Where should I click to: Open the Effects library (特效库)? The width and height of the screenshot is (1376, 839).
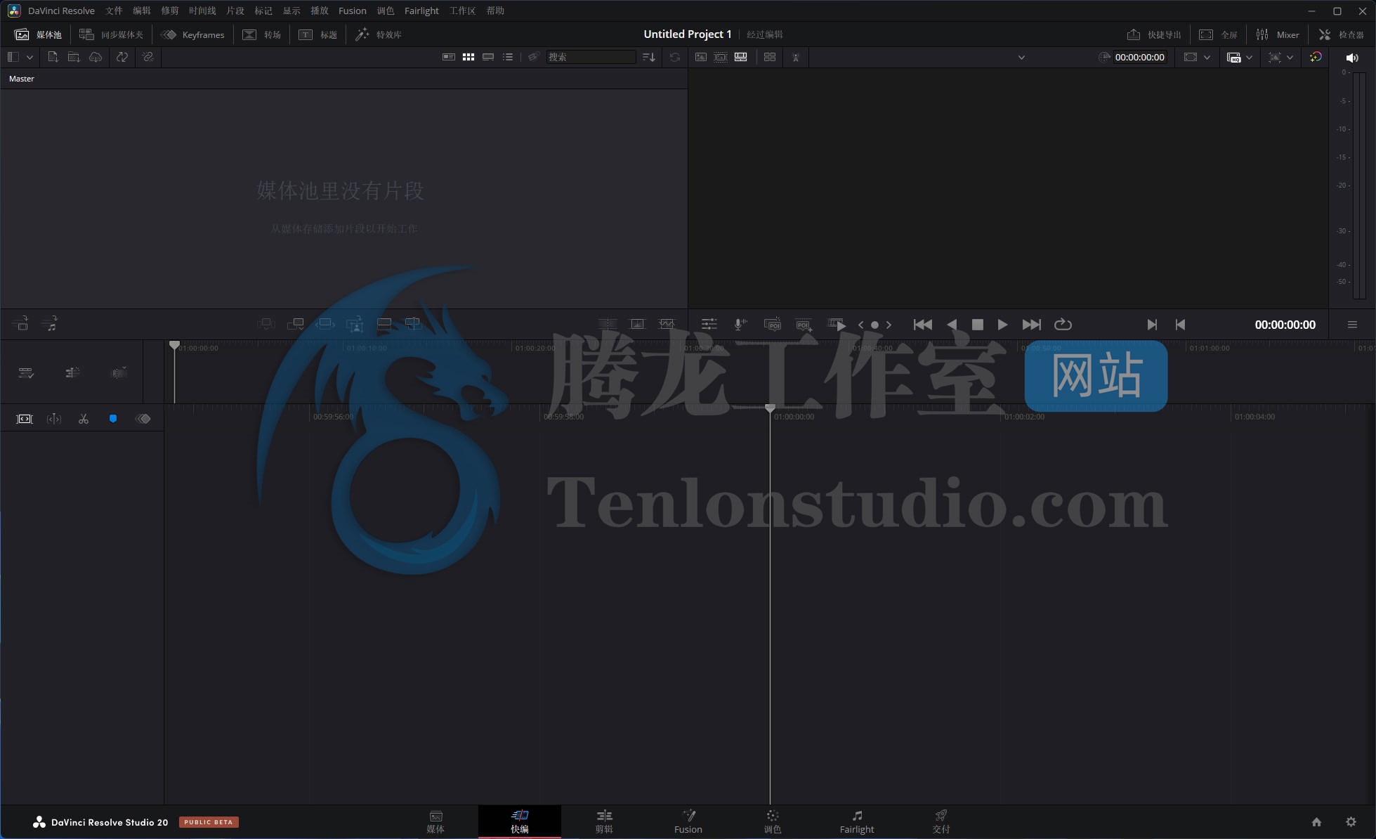pyautogui.click(x=379, y=34)
